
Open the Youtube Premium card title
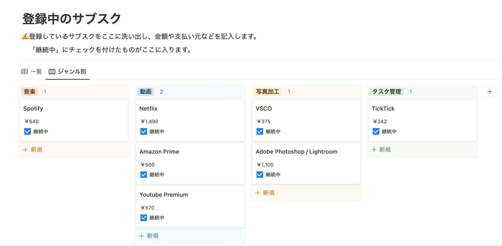(x=164, y=195)
